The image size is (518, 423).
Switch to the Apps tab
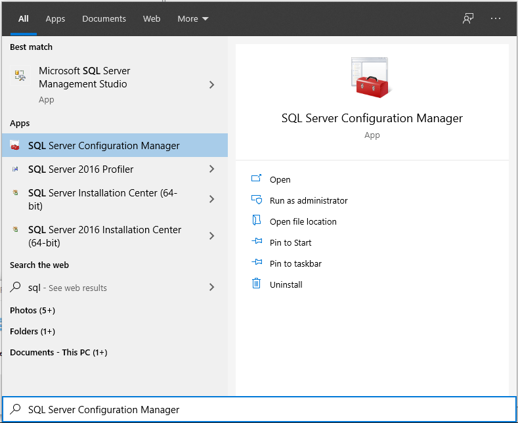[x=55, y=18]
